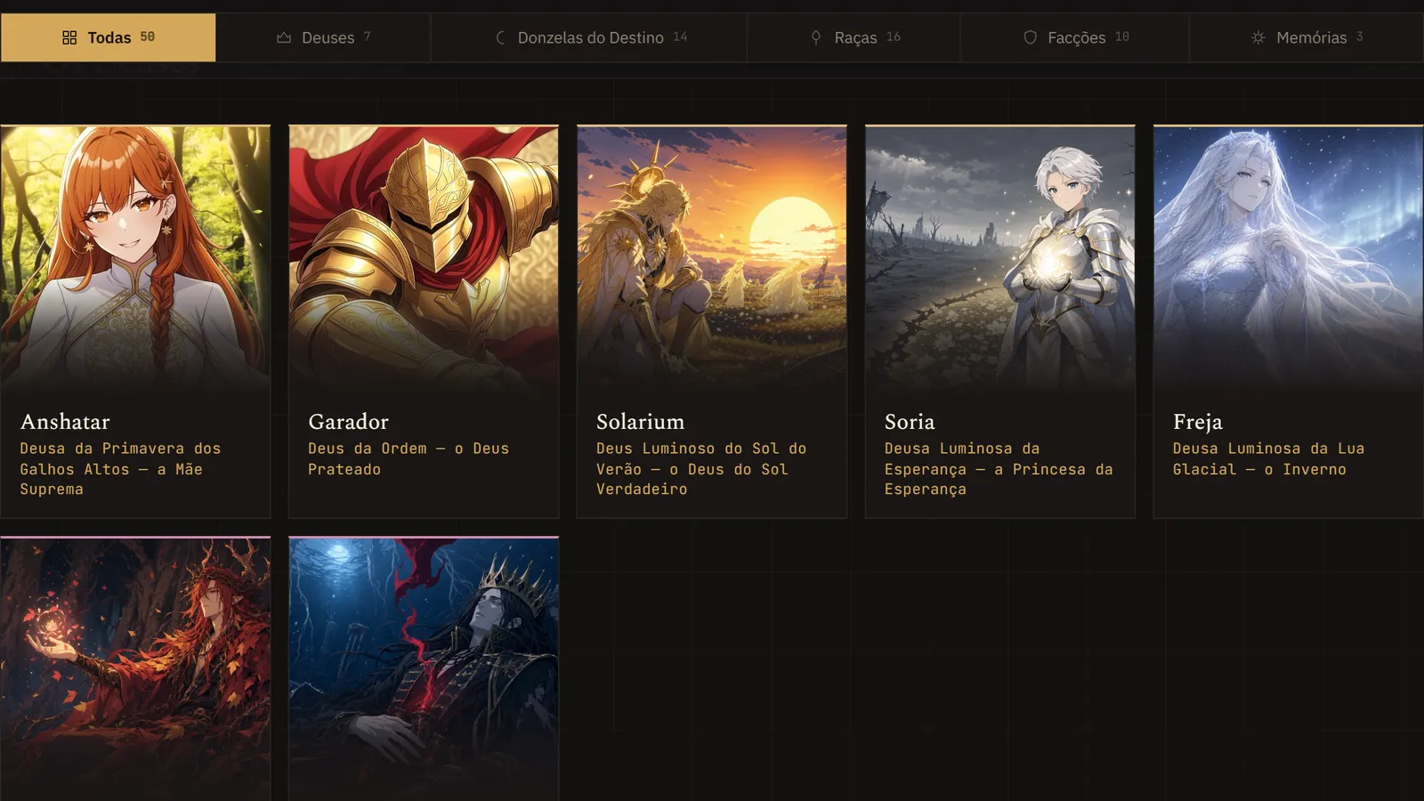Select the Soria silver armor portrait
Viewport: 1424px width, 801px height.
[1000, 258]
